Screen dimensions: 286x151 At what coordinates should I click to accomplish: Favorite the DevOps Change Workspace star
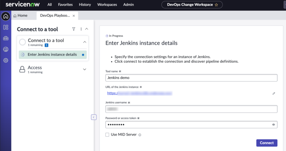[216, 5]
